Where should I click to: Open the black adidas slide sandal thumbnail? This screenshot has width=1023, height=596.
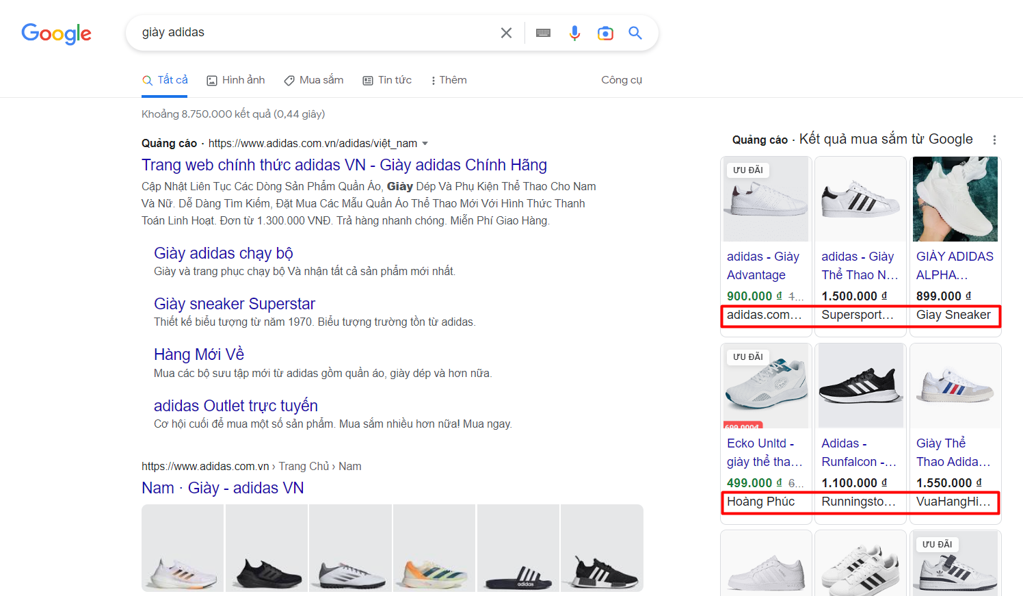click(518, 548)
